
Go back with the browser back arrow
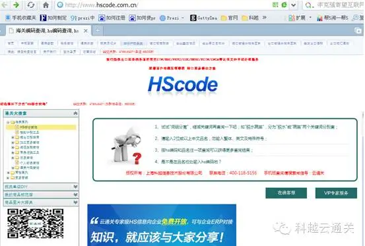point(4,5)
